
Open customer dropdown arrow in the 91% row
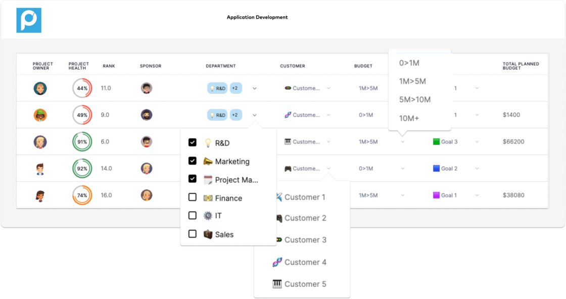(328, 142)
